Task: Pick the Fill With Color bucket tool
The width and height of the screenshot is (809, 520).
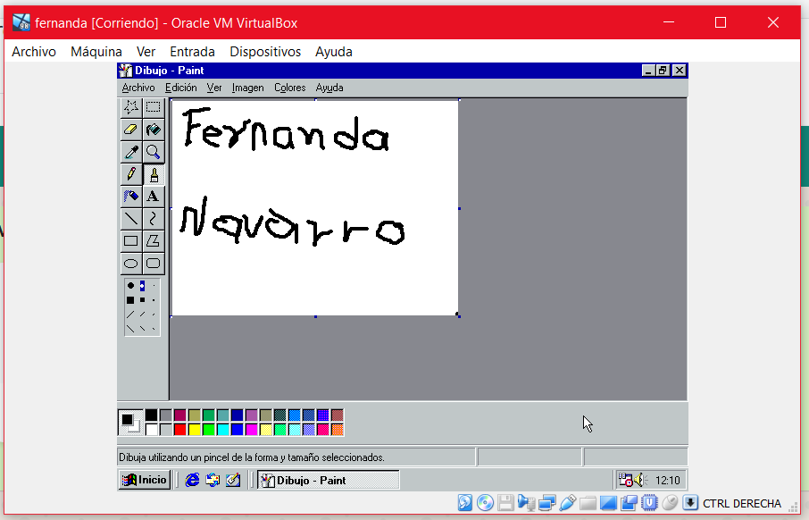Action: (x=154, y=130)
